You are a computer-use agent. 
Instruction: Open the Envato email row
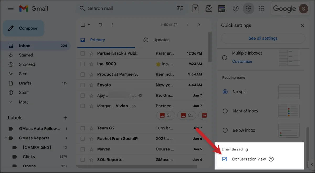[142, 85]
